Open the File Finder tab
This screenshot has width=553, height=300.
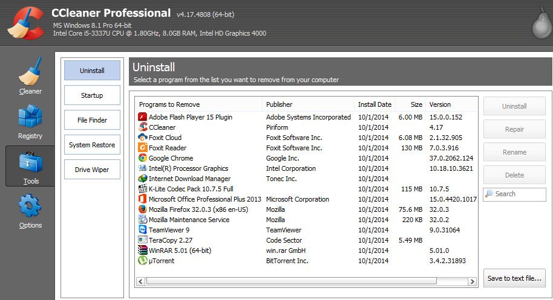point(92,120)
